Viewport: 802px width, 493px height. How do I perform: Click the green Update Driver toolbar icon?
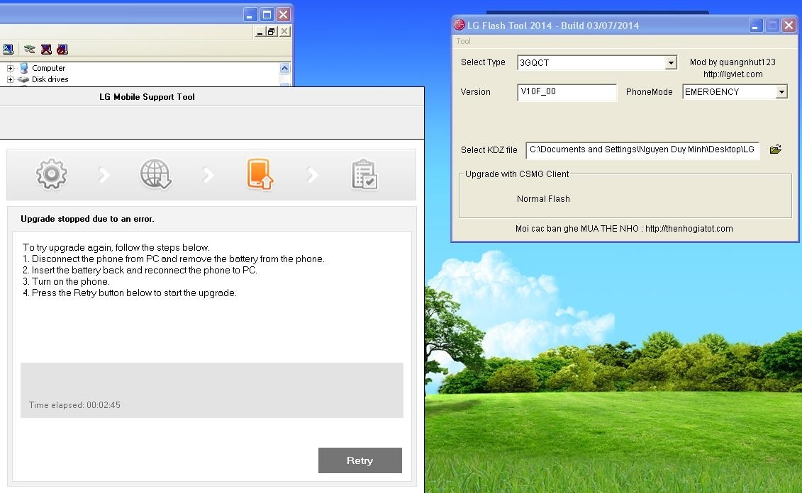(29, 50)
